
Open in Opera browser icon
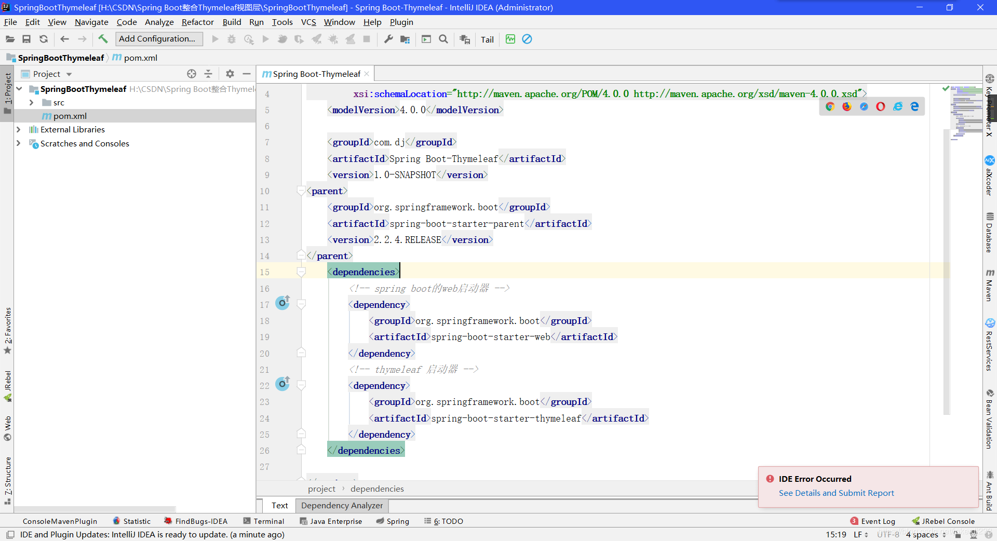881,106
